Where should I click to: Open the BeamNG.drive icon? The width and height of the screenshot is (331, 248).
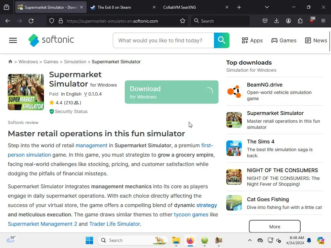click(x=234, y=91)
